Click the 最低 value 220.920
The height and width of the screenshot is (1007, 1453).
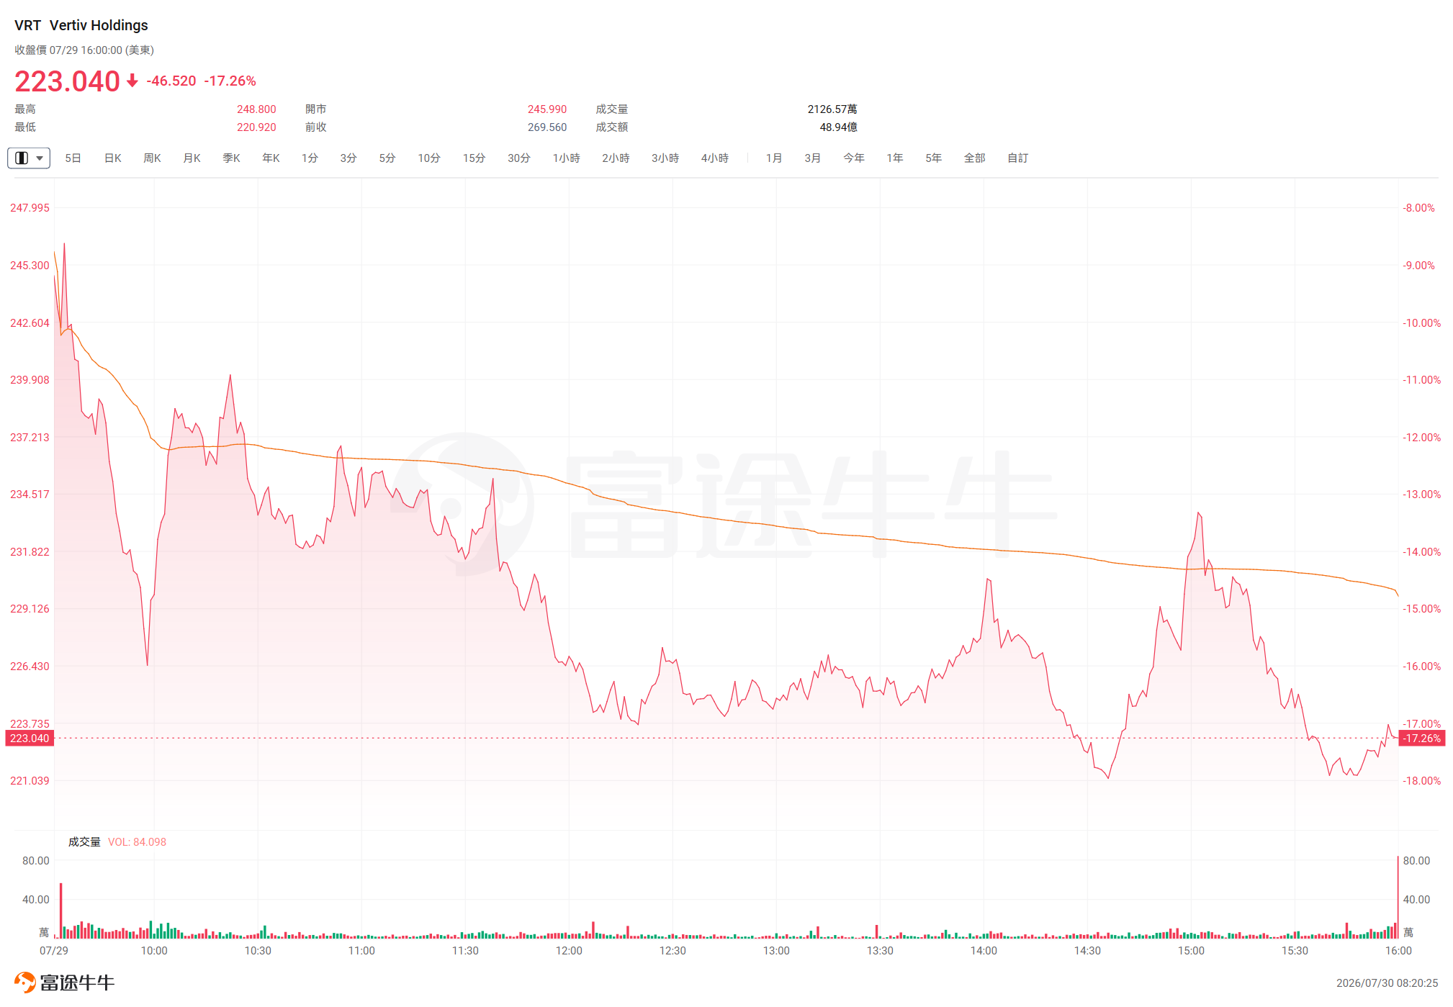[x=256, y=127]
